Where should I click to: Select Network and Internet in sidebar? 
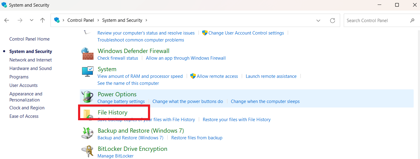click(x=31, y=60)
